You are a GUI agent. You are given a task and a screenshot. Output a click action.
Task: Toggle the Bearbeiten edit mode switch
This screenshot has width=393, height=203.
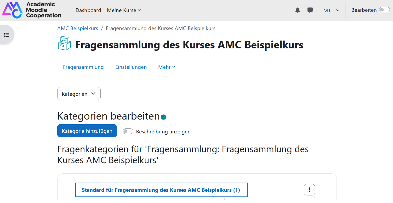(x=384, y=10)
